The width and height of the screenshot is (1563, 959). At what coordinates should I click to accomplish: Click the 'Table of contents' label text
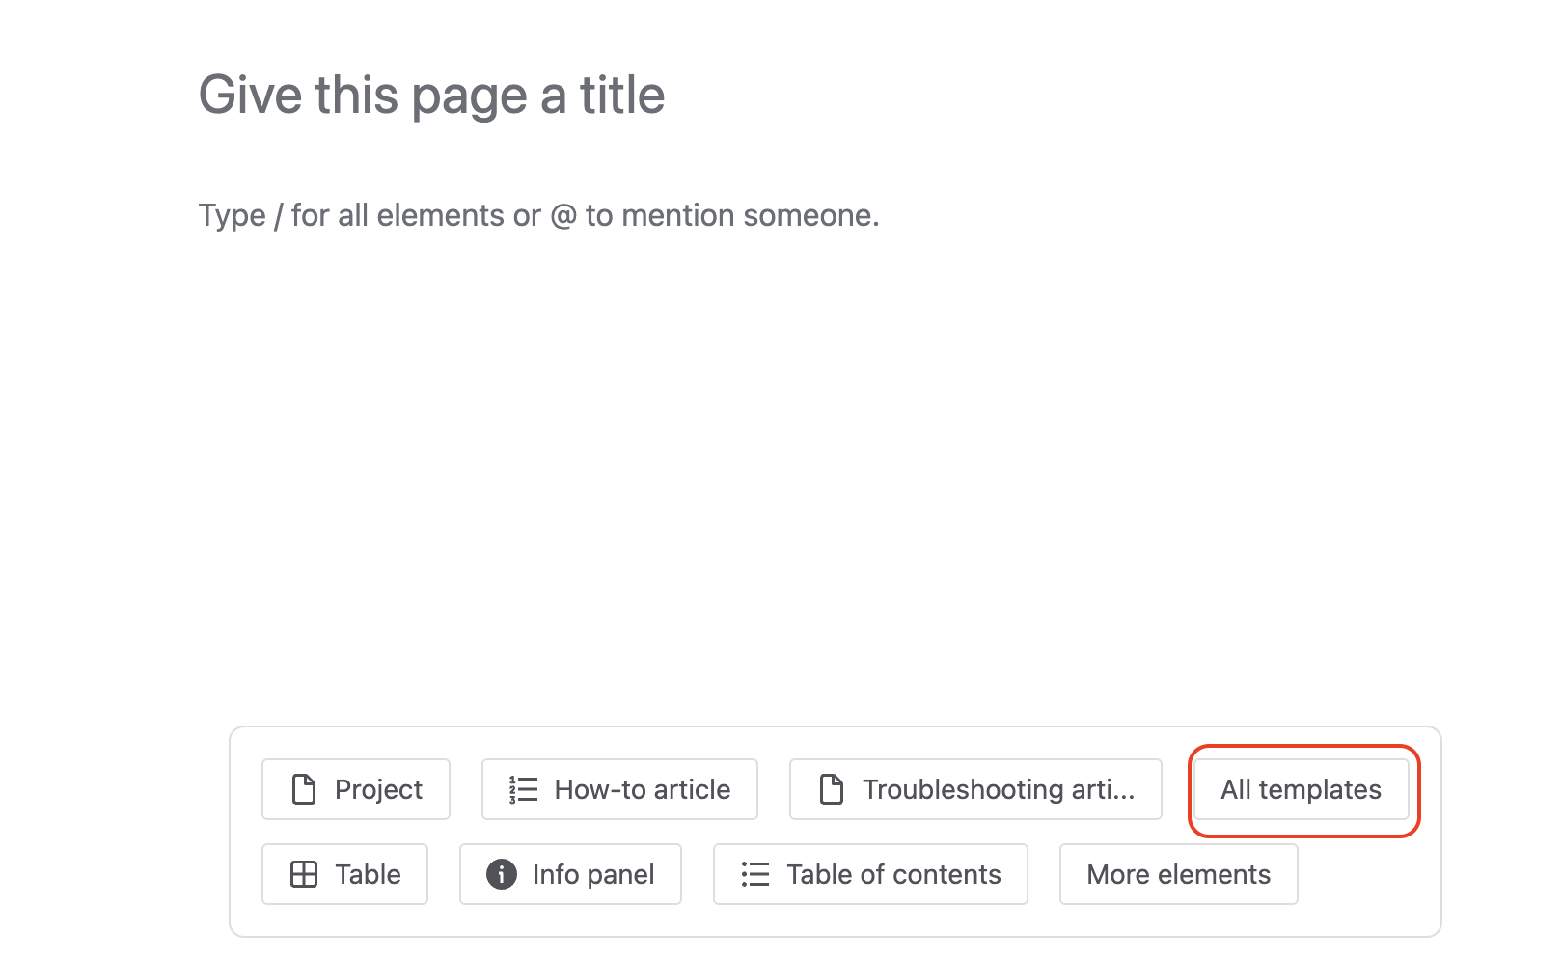[893, 874]
